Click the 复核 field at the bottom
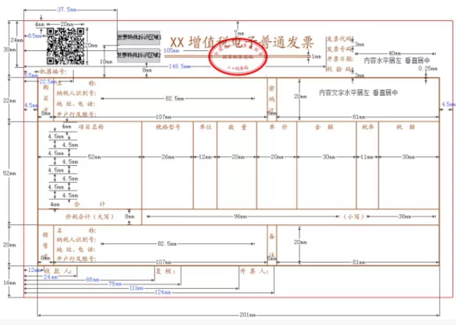This screenshot has height=325, width=456. [167, 271]
